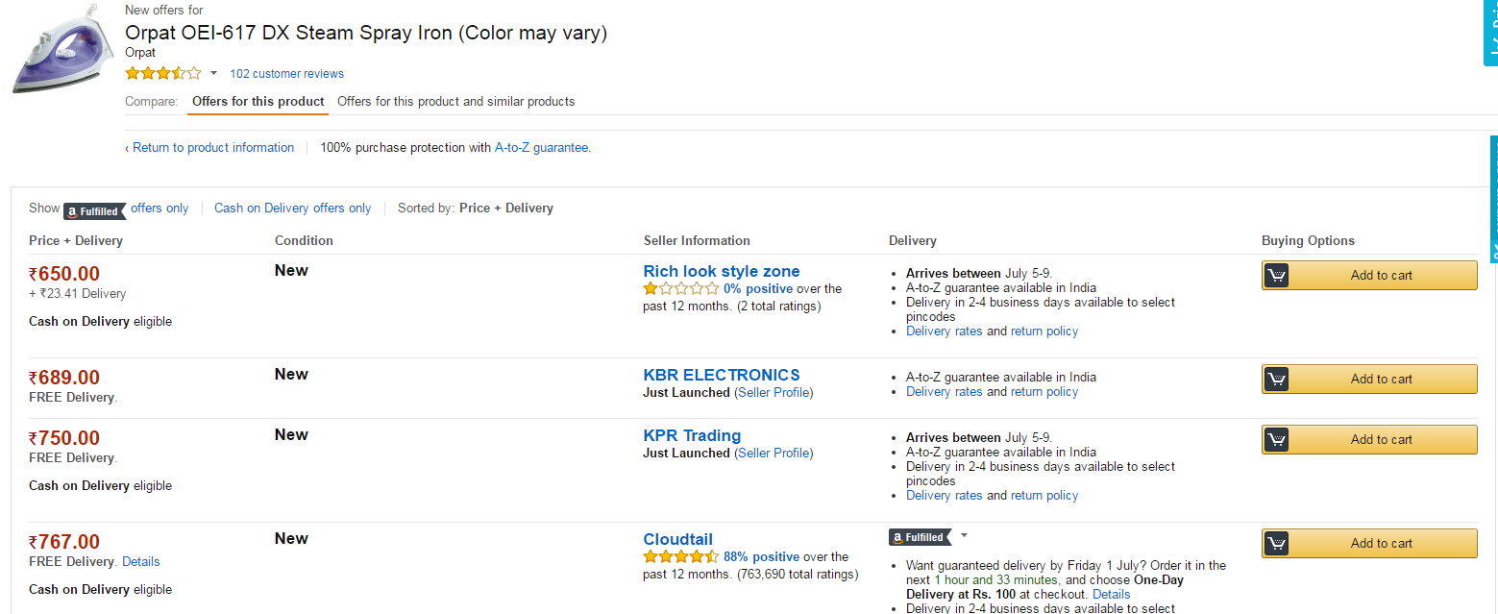The image size is (1498, 614).
Task: Click the product star rating icons under Orpat
Action: pos(163,73)
